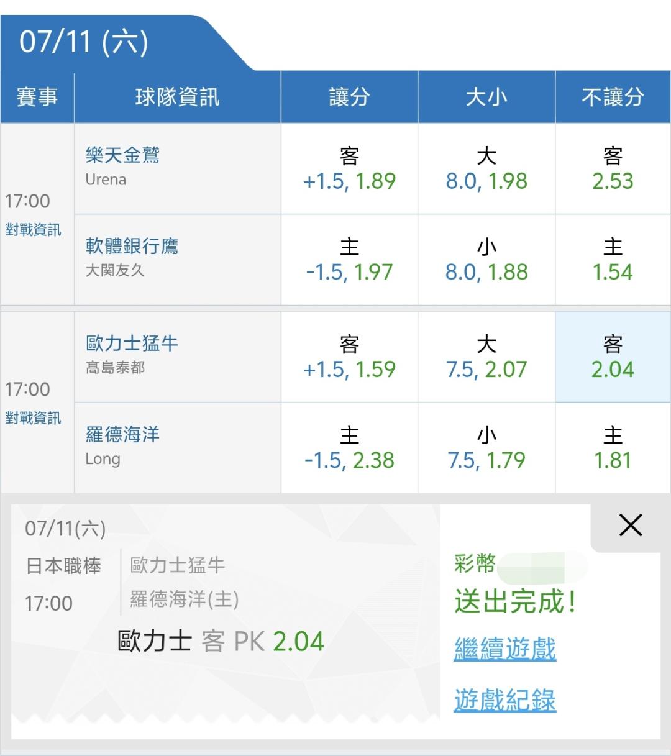671x756 pixels.
Task: Open 繼續遊戲 link
Action: click(x=504, y=649)
